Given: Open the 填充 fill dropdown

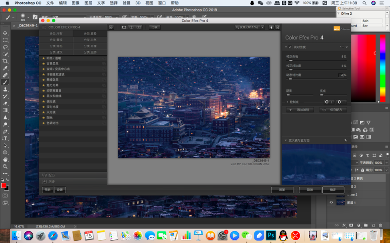Looking at the screenshot, I should [x=386, y=170].
